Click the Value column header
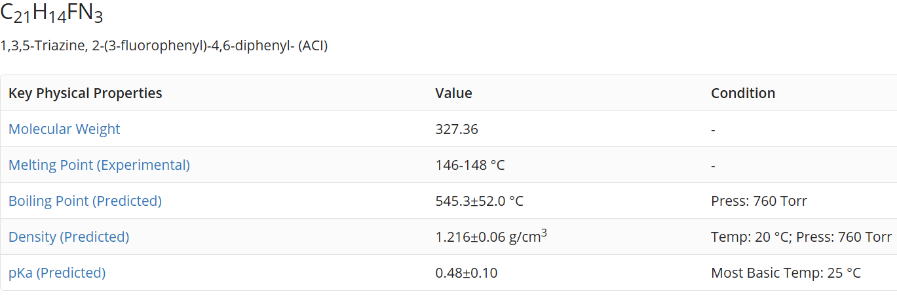897x296 pixels. click(x=453, y=93)
